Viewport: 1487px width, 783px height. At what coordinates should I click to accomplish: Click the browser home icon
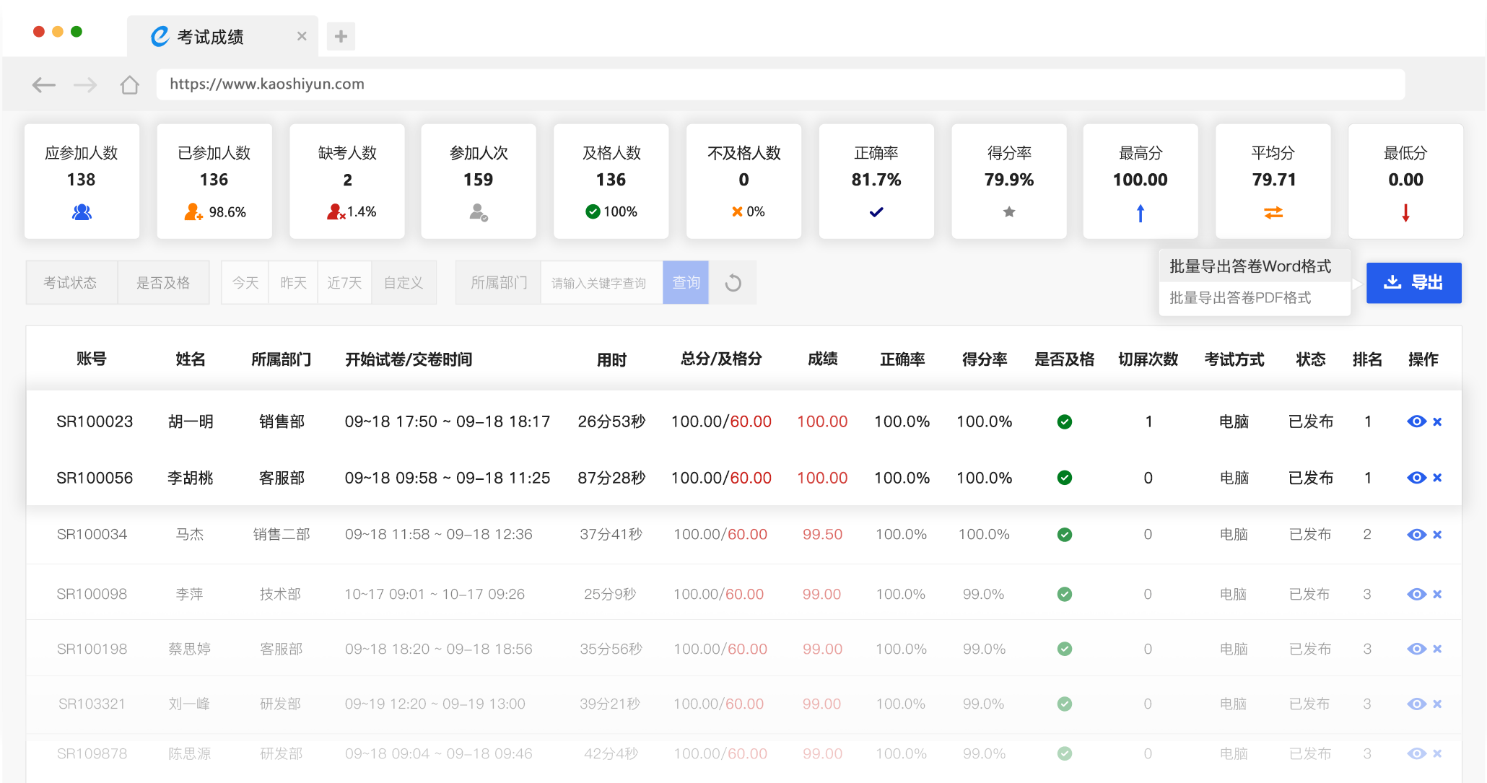pos(130,85)
